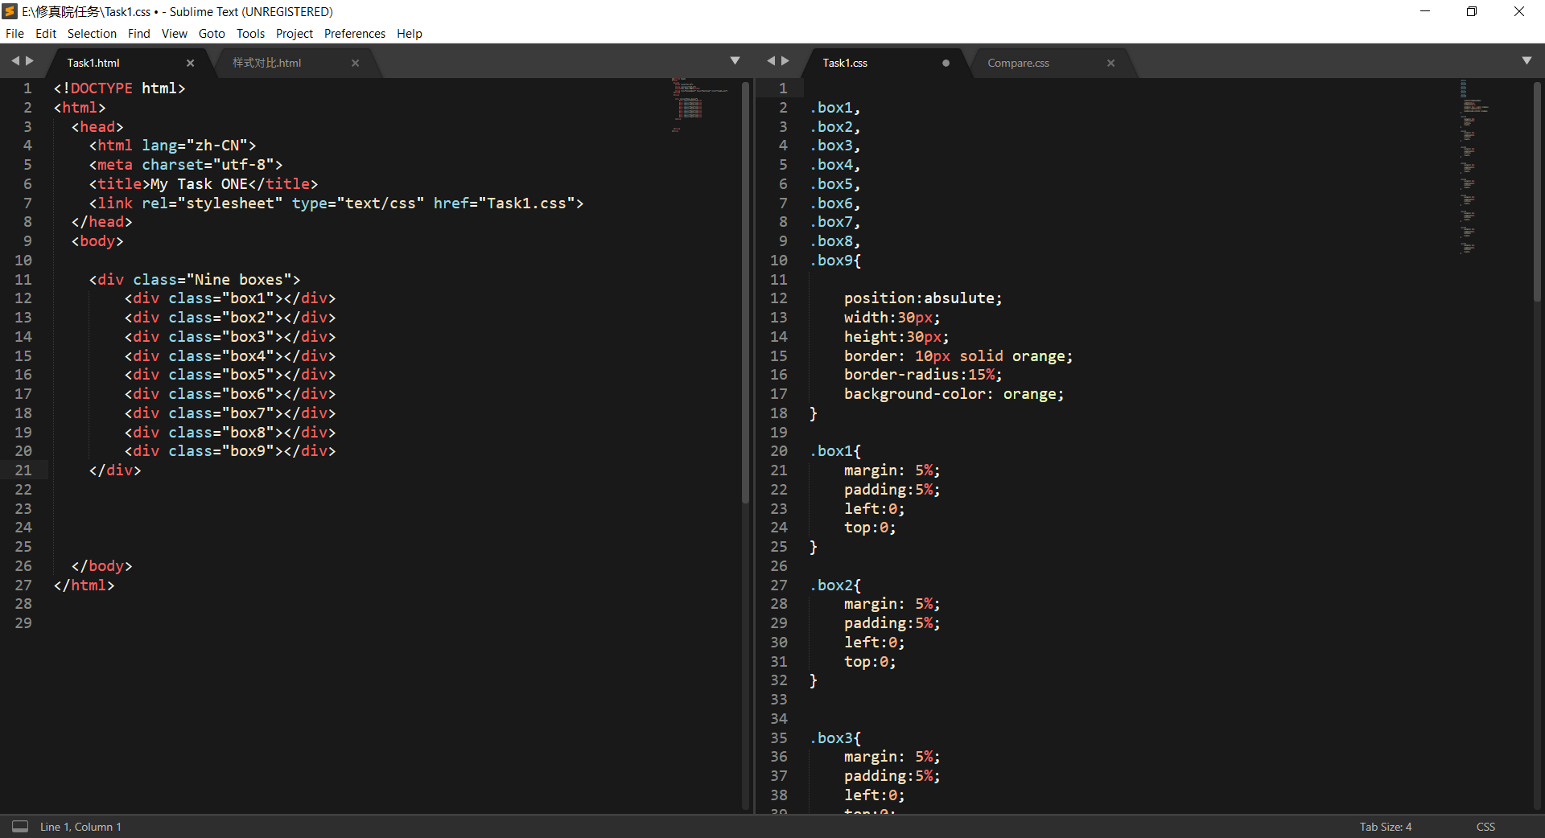1545x838 pixels.
Task: Change CSS syntax in status bar
Action: pos(1485,827)
